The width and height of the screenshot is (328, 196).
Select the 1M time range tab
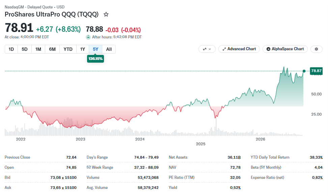pyautogui.click(x=38, y=49)
